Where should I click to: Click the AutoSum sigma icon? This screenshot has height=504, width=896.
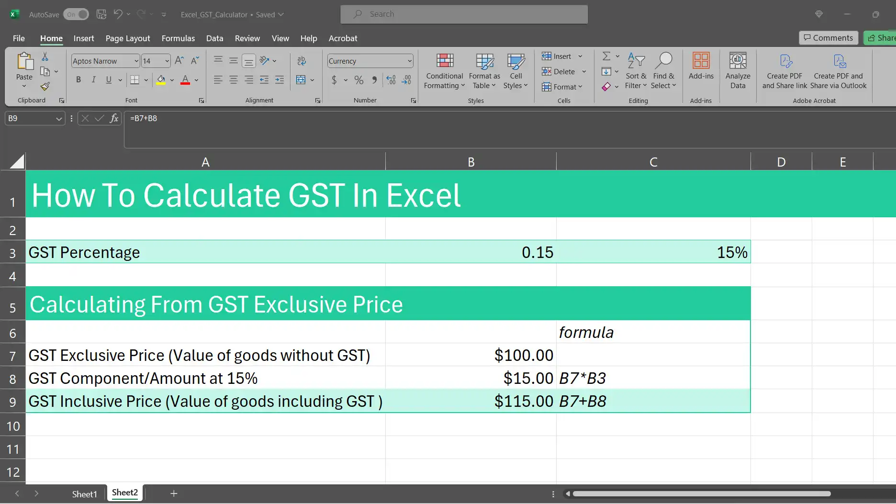606,56
